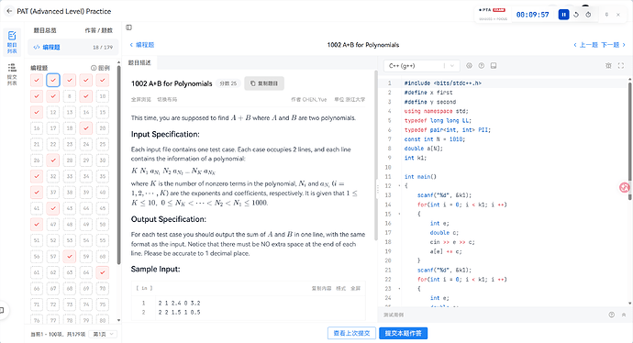Screen dimensions: 633x343
Task: Click the save code icon in editor toolbar
Action: click(494, 65)
